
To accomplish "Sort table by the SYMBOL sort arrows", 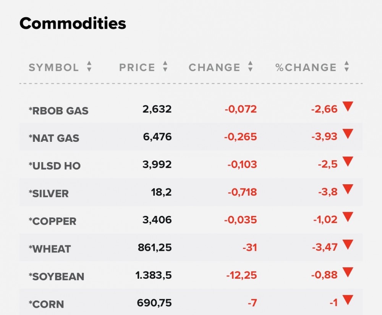I will [89, 67].
